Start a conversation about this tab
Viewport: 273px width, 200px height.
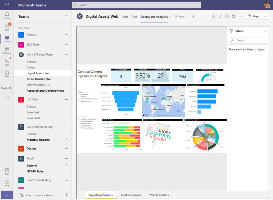(x=214, y=16)
